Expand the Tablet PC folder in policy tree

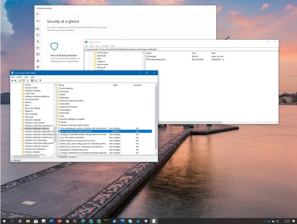(20, 111)
